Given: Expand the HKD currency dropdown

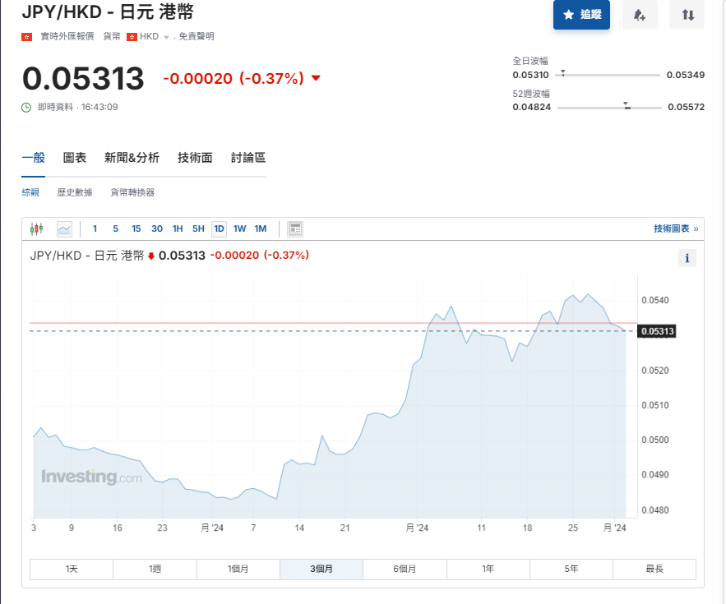Looking at the screenshot, I should [165, 37].
